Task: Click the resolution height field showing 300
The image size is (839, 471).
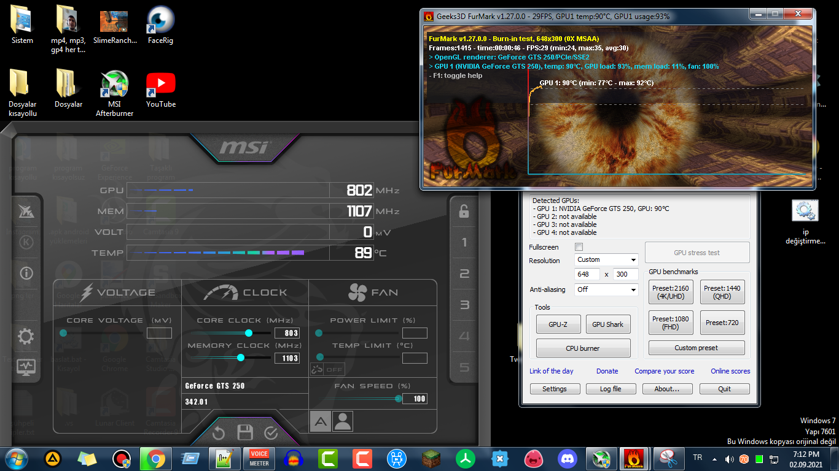Action: 625,275
